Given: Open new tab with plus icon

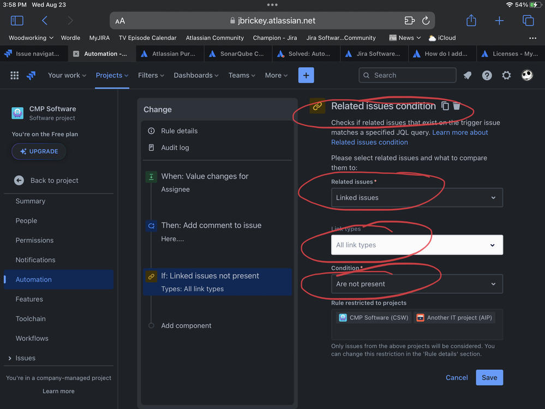Looking at the screenshot, I should pos(499,21).
